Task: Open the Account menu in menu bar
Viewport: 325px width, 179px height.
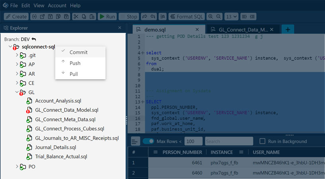Action: click(57, 6)
